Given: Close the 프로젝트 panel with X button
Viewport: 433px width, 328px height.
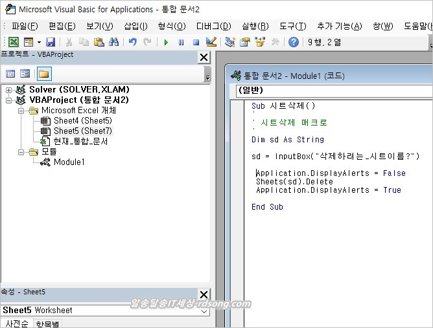Looking at the screenshot, I should 204,58.
